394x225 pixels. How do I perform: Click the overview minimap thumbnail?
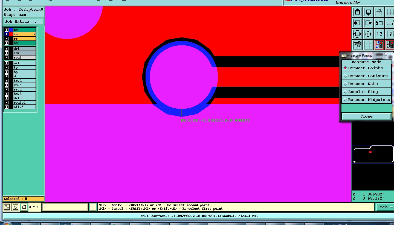[373, 154]
